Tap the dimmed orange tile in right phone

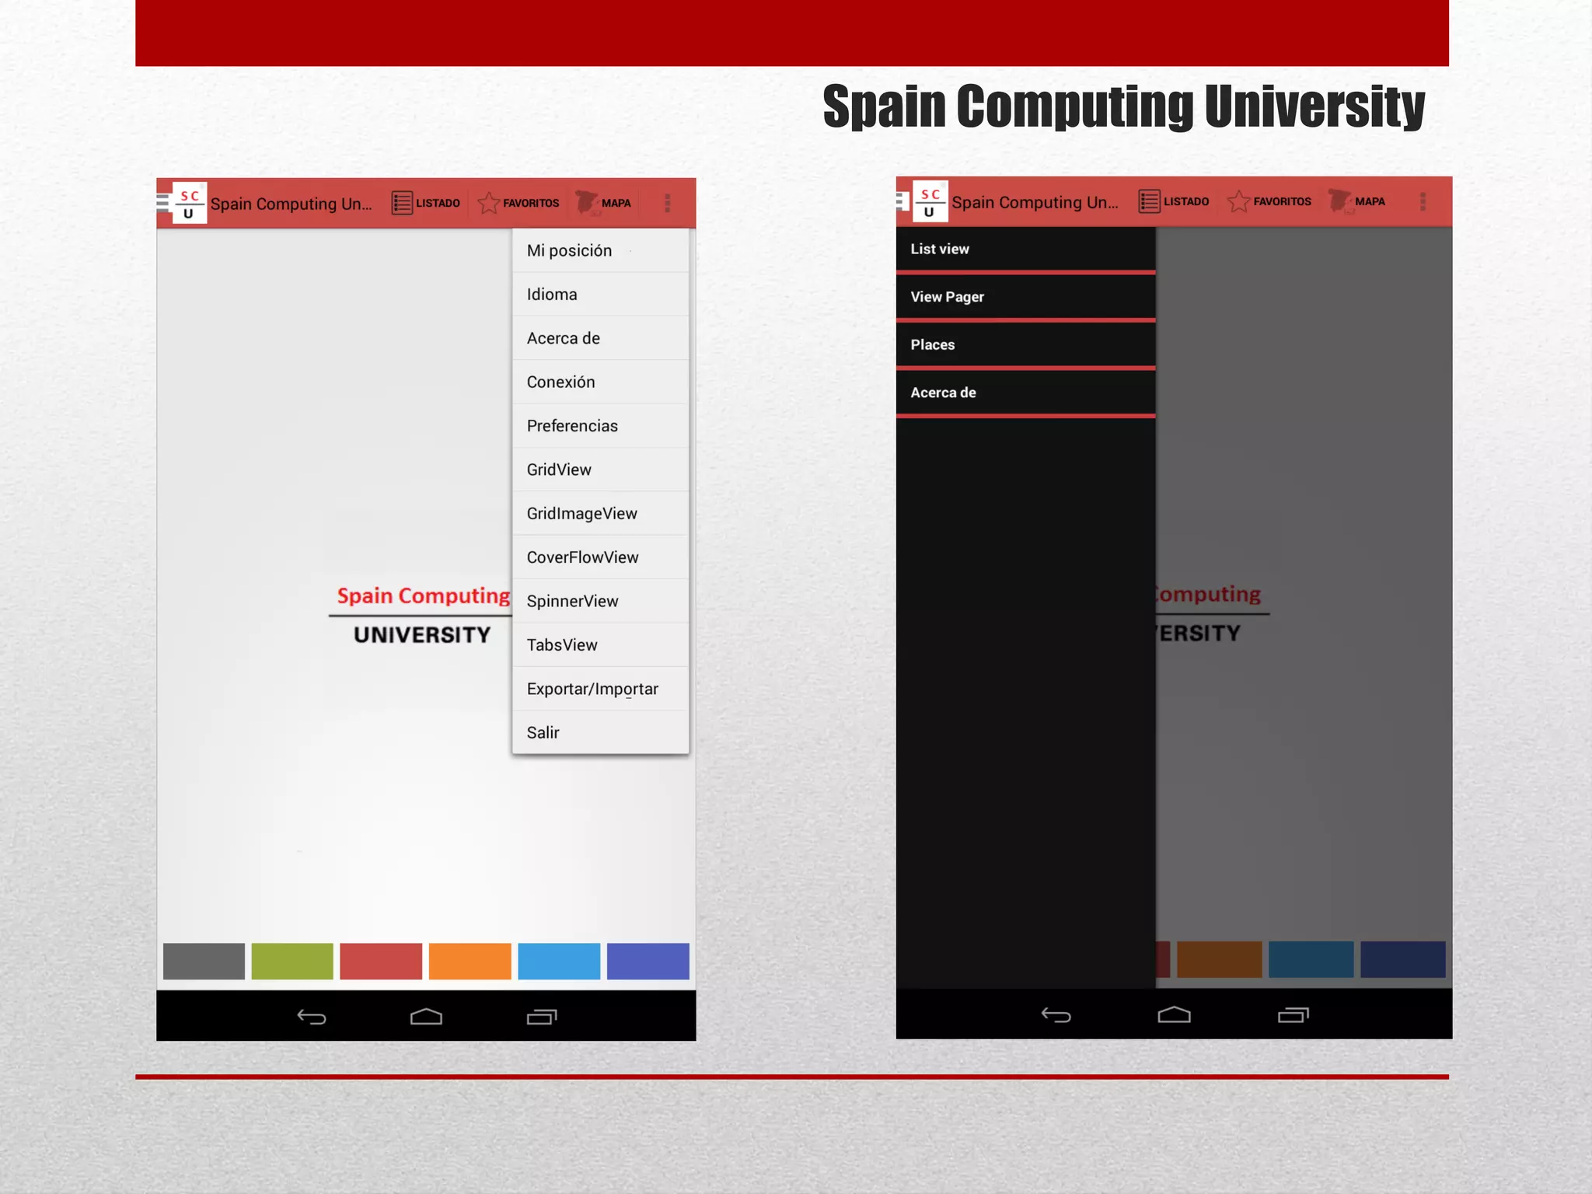pyautogui.click(x=1219, y=959)
